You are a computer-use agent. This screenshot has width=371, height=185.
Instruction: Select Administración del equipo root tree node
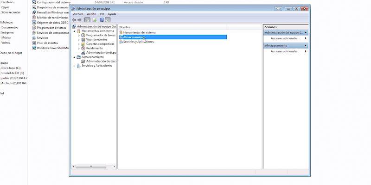pyautogui.click(x=96, y=27)
